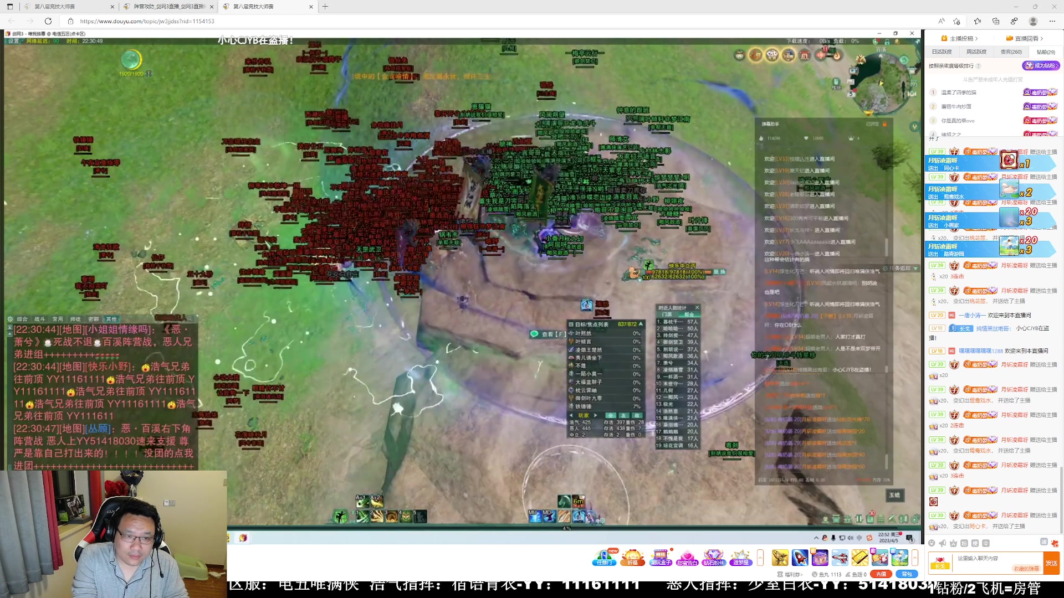Select the 日活跃度 tab
Screen dimensions: 1064x598
coord(942,52)
